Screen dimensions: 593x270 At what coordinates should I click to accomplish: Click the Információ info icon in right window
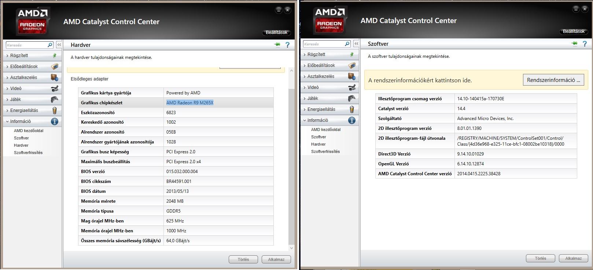click(x=352, y=120)
